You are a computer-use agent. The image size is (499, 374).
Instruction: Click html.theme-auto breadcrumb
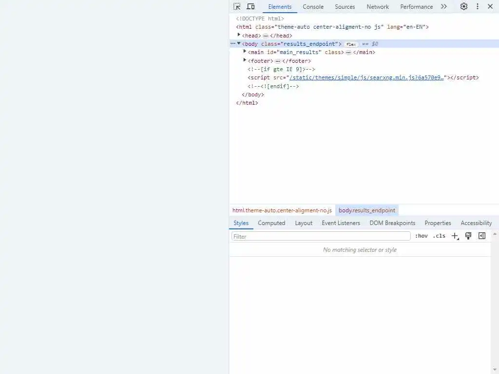282,210
